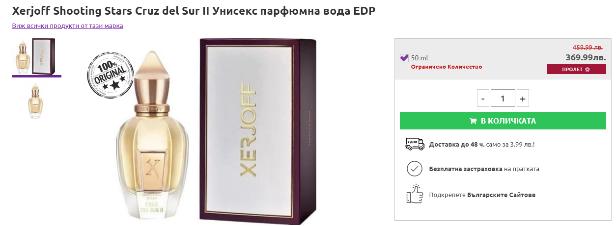616x226 pixels.
Task: Decrease quantity with the minus button
Action: click(x=483, y=99)
